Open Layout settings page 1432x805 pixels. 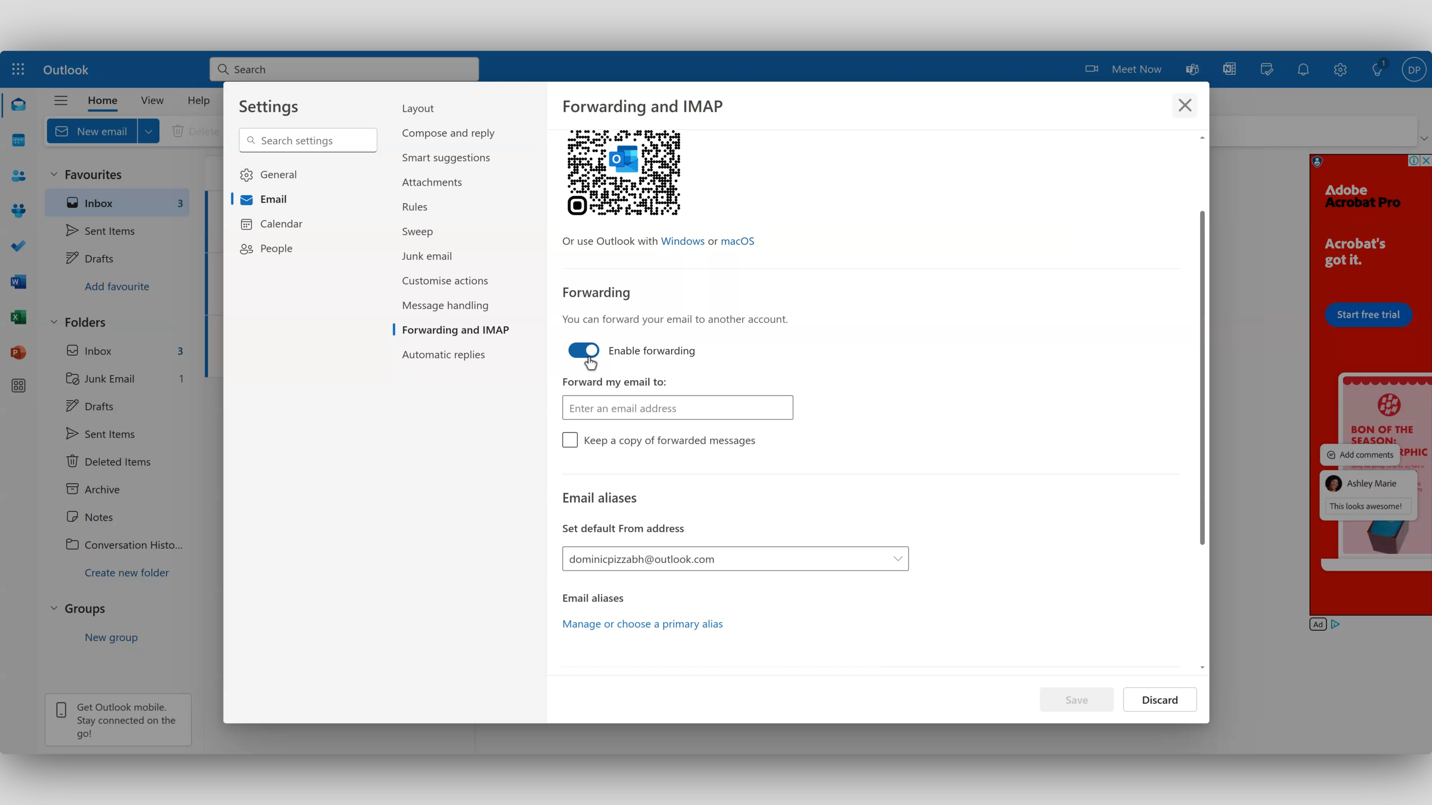click(418, 108)
